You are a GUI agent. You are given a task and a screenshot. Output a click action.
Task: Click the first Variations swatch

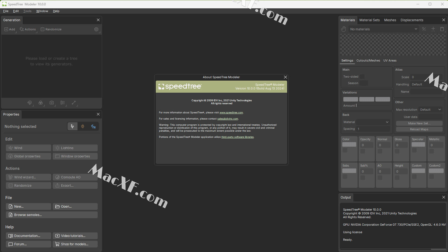351,99
